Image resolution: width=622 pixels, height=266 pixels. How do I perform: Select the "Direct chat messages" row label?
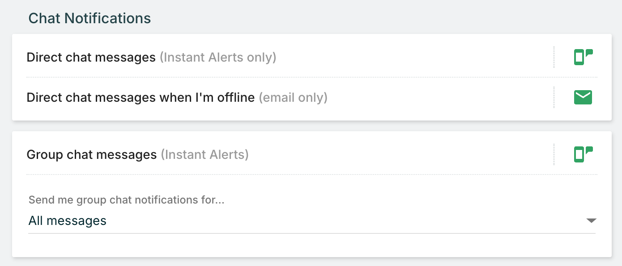tap(91, 57)
